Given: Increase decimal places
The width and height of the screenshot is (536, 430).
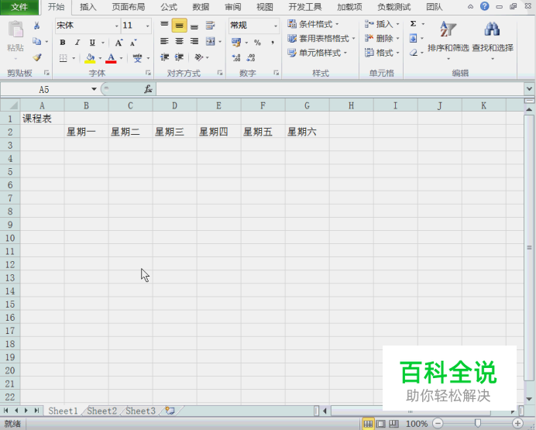Looking at the screenshot, I should [236, 57].
